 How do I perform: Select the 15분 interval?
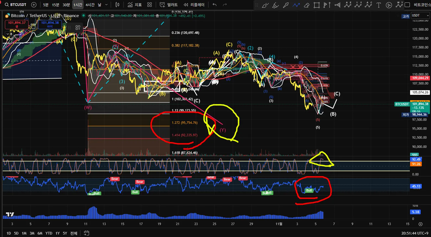(56, 5)
